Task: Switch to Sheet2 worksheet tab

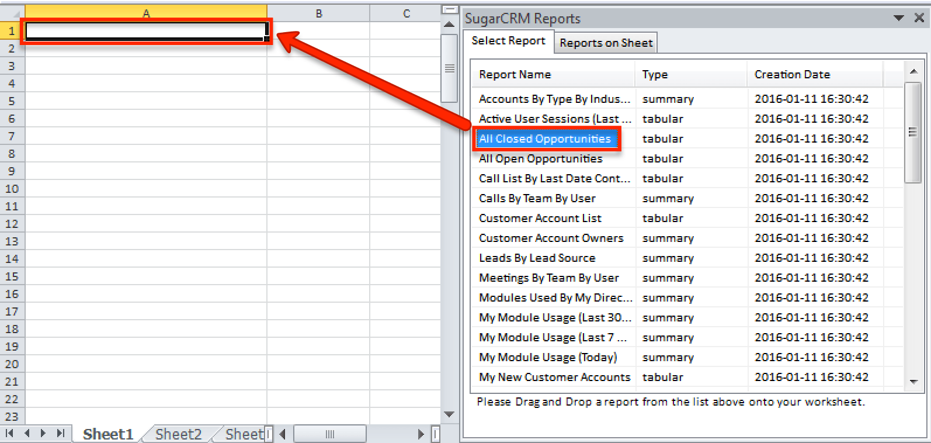Action: coord(178,434)
